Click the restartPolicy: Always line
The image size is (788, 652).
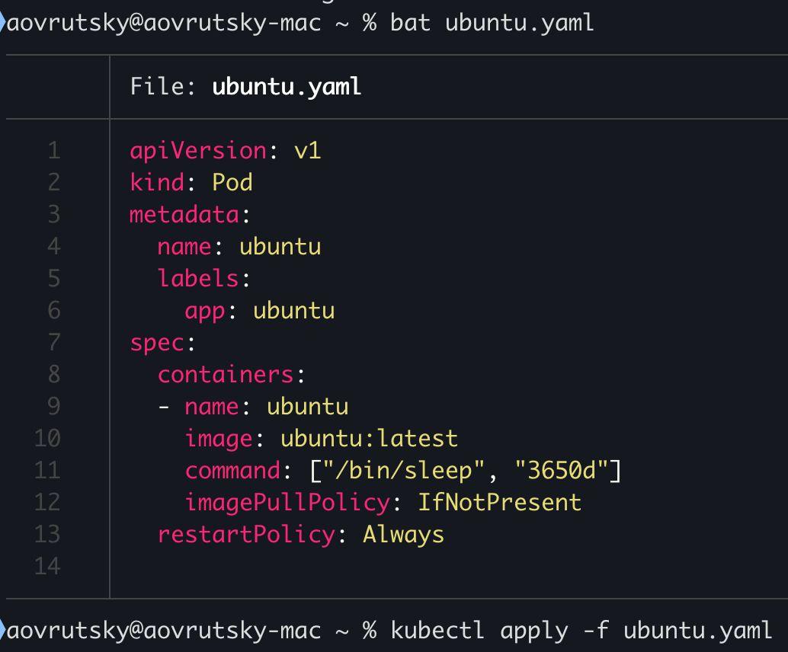[300, 534]
